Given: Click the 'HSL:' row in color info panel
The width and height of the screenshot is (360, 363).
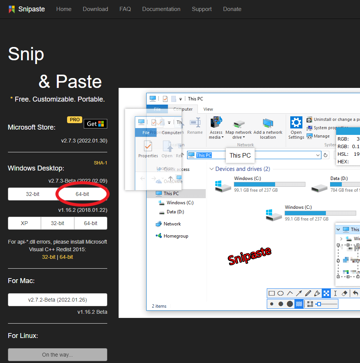Looking at the screenshot, I should (x=348, y=154).
